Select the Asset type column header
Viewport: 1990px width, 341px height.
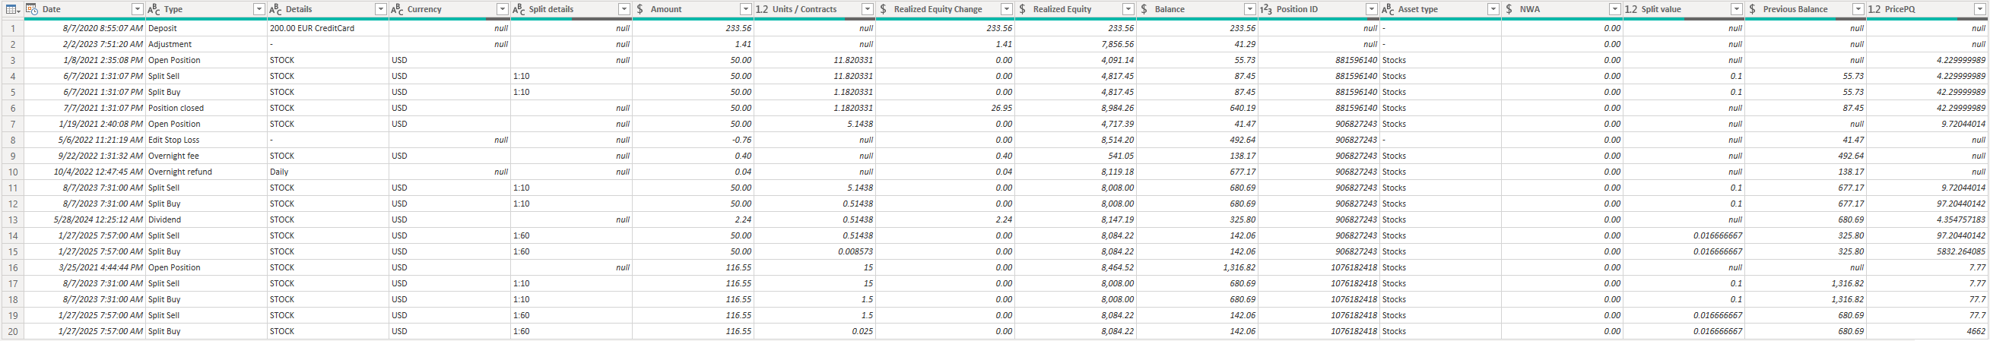(1440, 9)
